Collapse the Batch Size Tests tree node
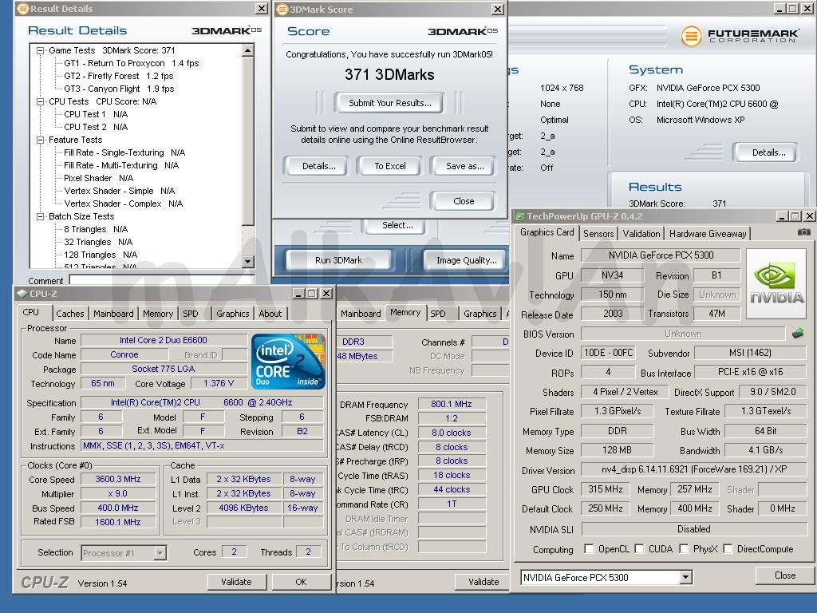This screenshot has width=817, height=613. coord(40,216)
